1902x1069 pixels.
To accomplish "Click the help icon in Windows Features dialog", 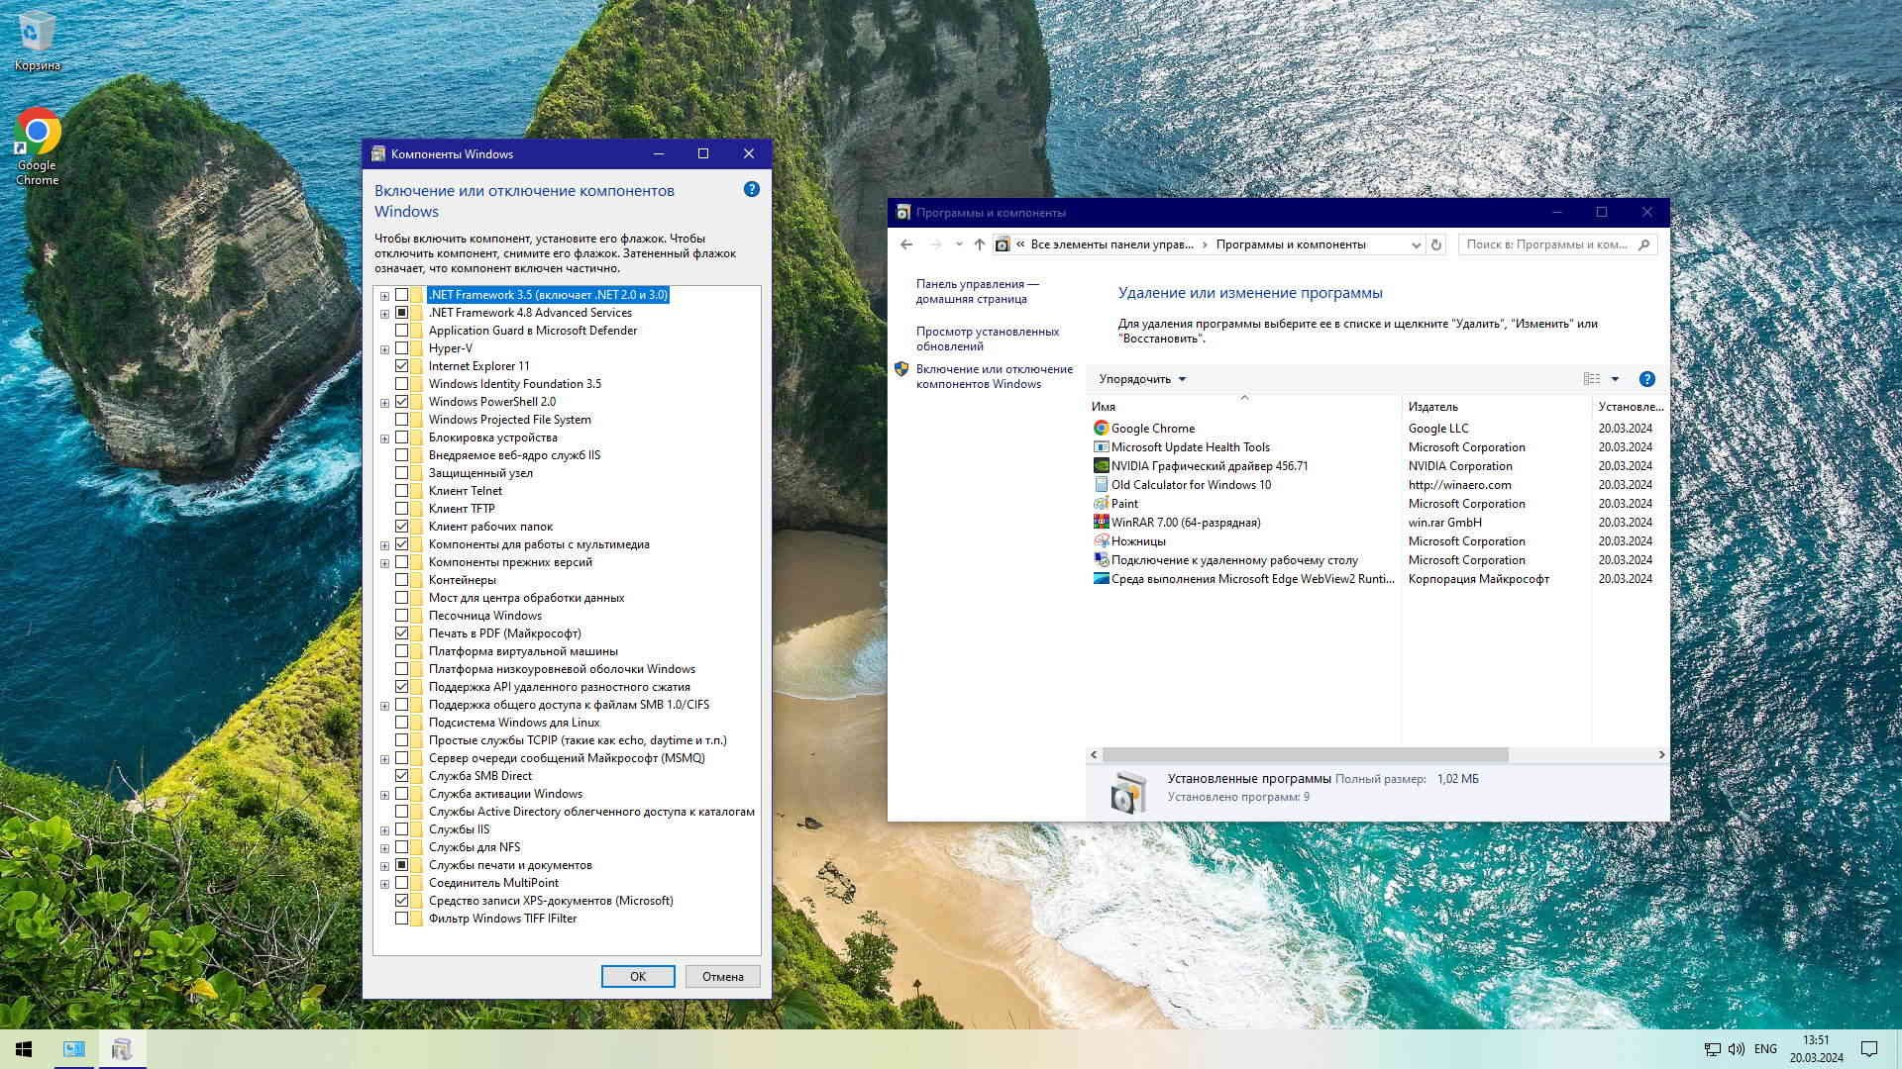I will coord(751,189).
